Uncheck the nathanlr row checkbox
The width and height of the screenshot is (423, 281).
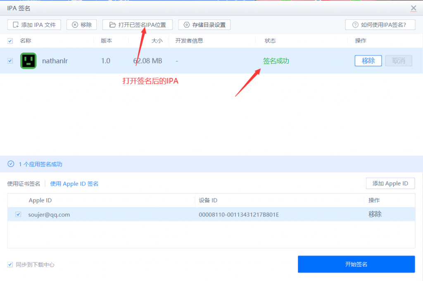pos(10,61)
